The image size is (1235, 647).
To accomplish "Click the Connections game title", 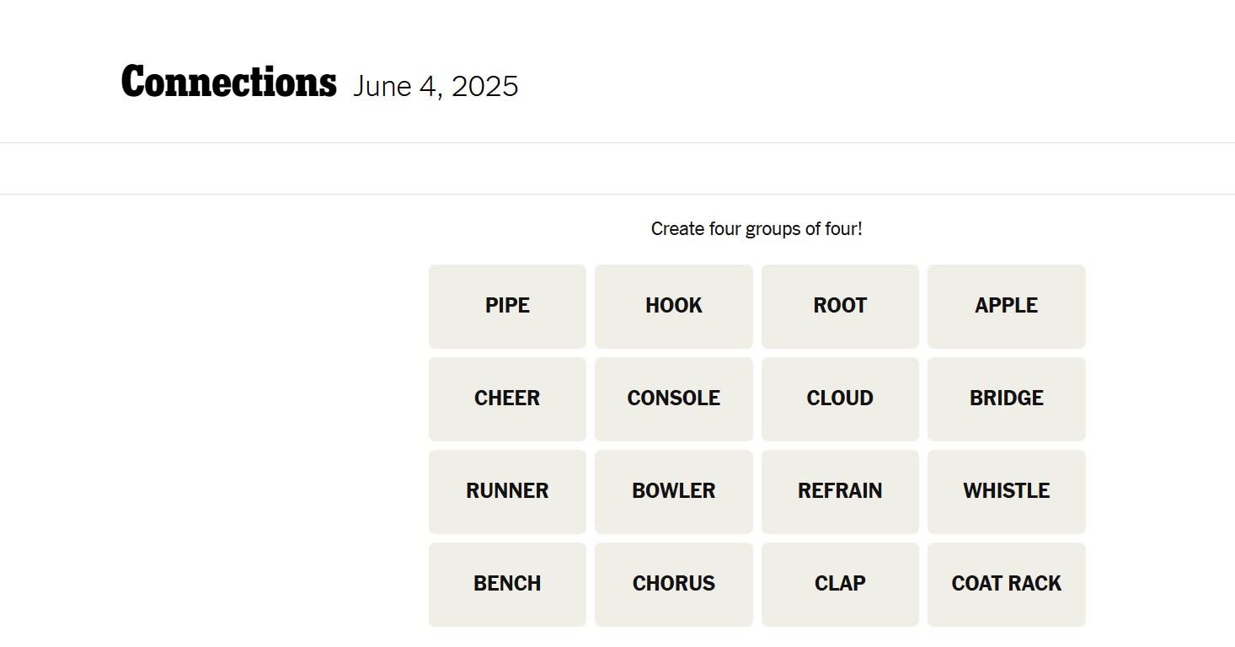I will click(228, 83).
